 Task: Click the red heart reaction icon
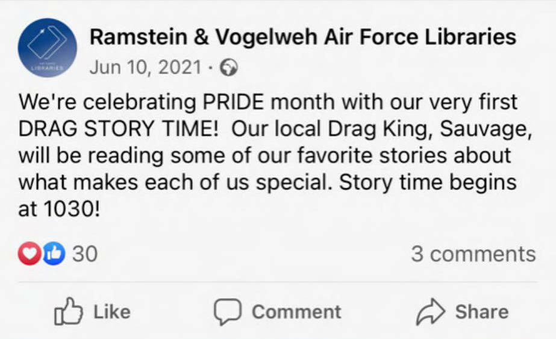coord(28,254)
